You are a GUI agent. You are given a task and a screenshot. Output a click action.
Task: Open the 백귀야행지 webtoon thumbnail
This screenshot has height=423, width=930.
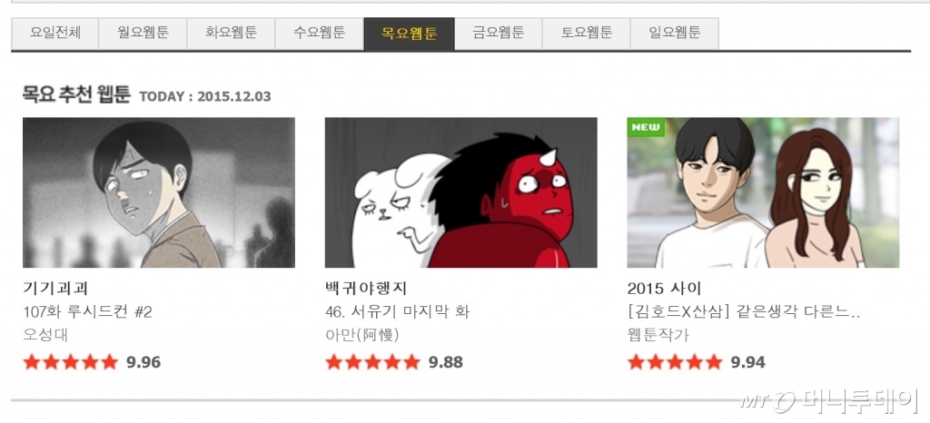click(460, 192)
